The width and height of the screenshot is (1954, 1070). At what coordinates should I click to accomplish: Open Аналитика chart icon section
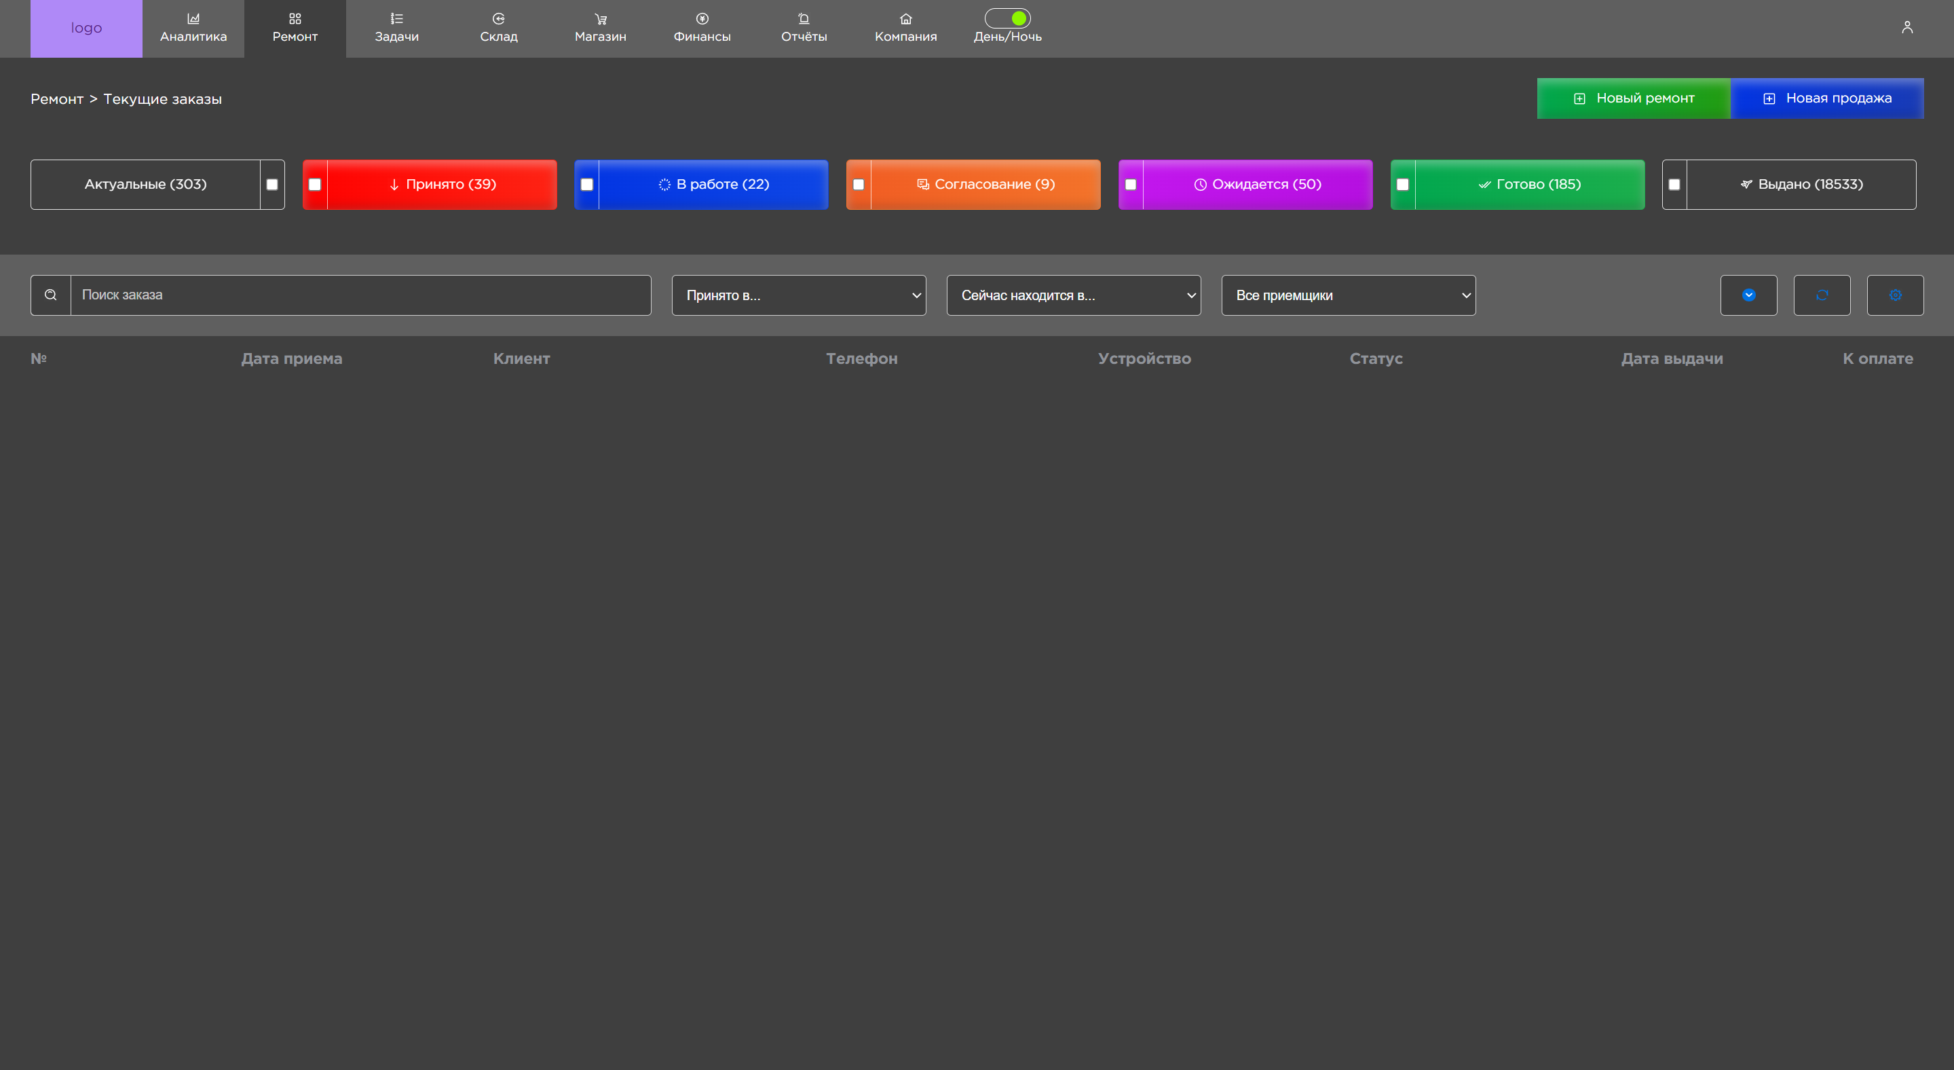[193, 28]
